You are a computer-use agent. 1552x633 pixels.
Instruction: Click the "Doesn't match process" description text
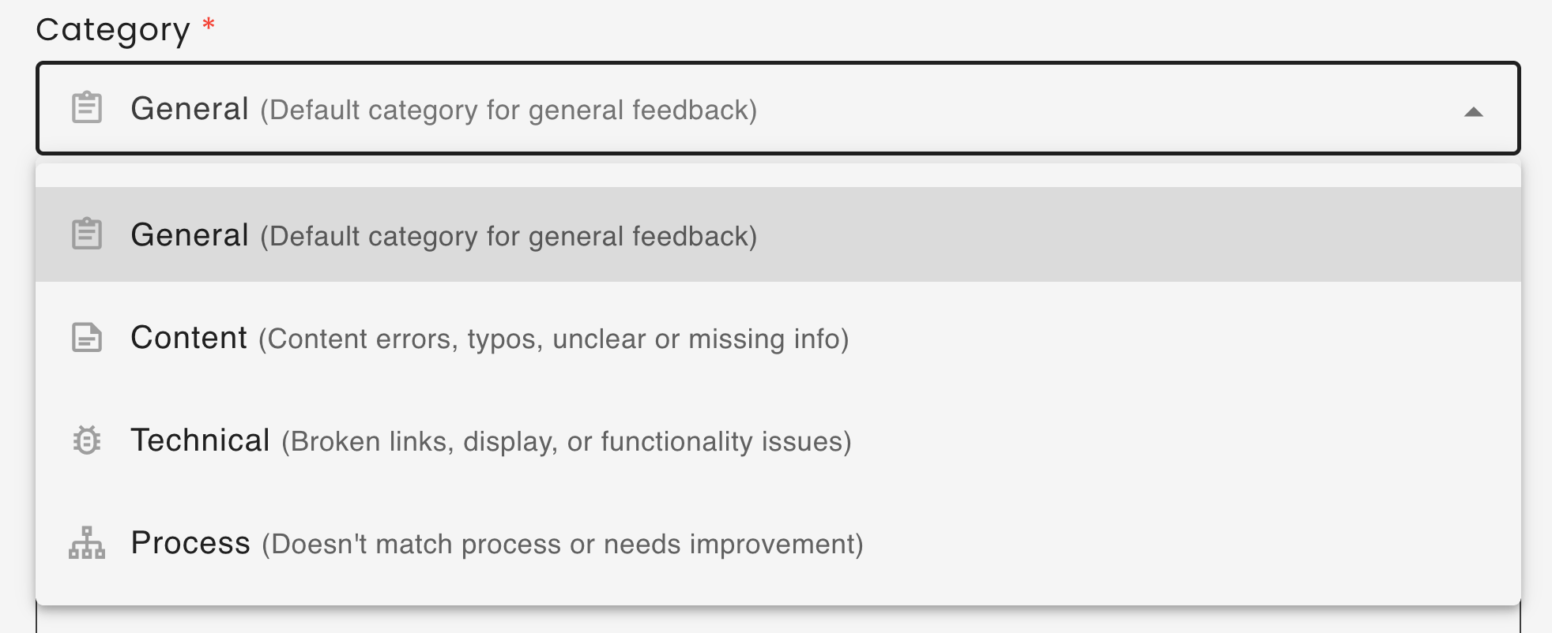[562, 545]
